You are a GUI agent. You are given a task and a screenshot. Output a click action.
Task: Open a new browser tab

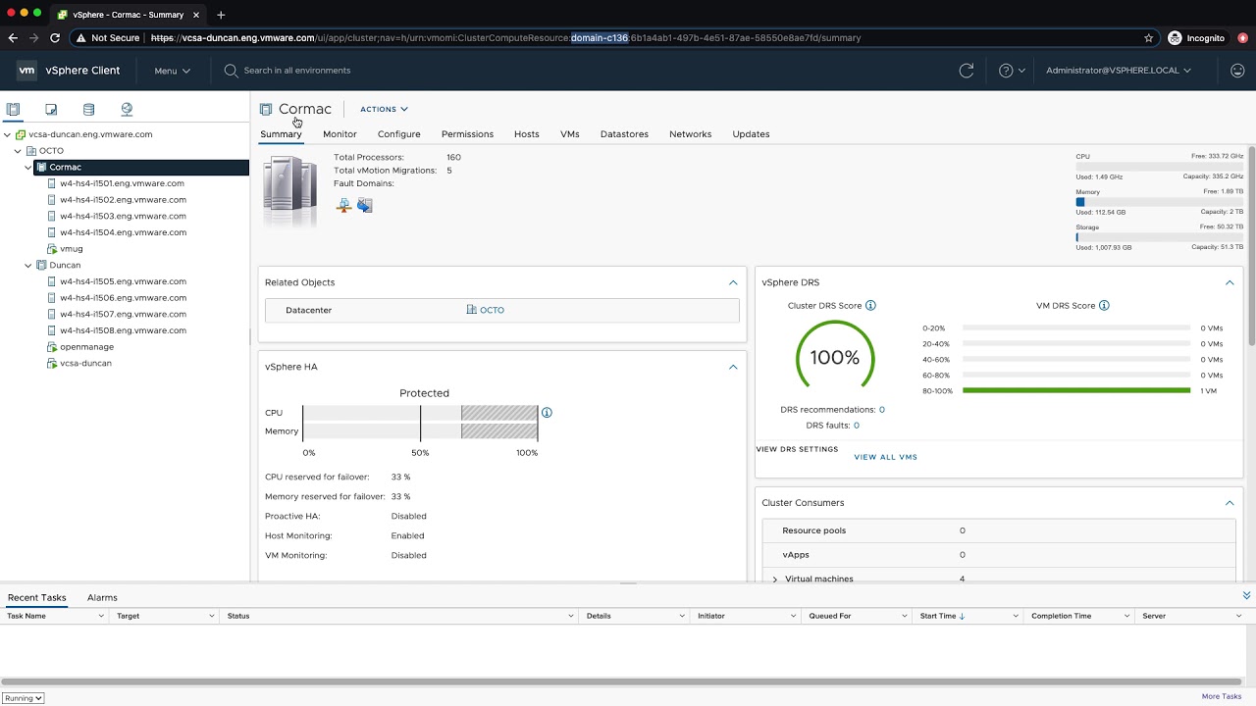221,15
